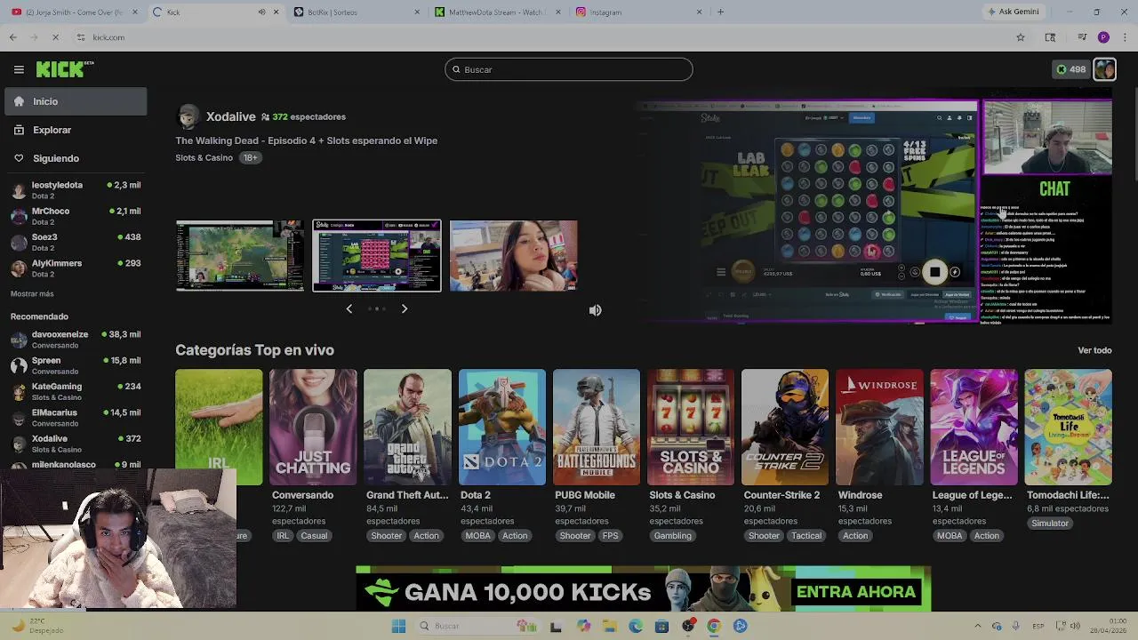Screen dimensions: 1138x640
Task: Open Spreen recommended channel
Action: [75, 364]
